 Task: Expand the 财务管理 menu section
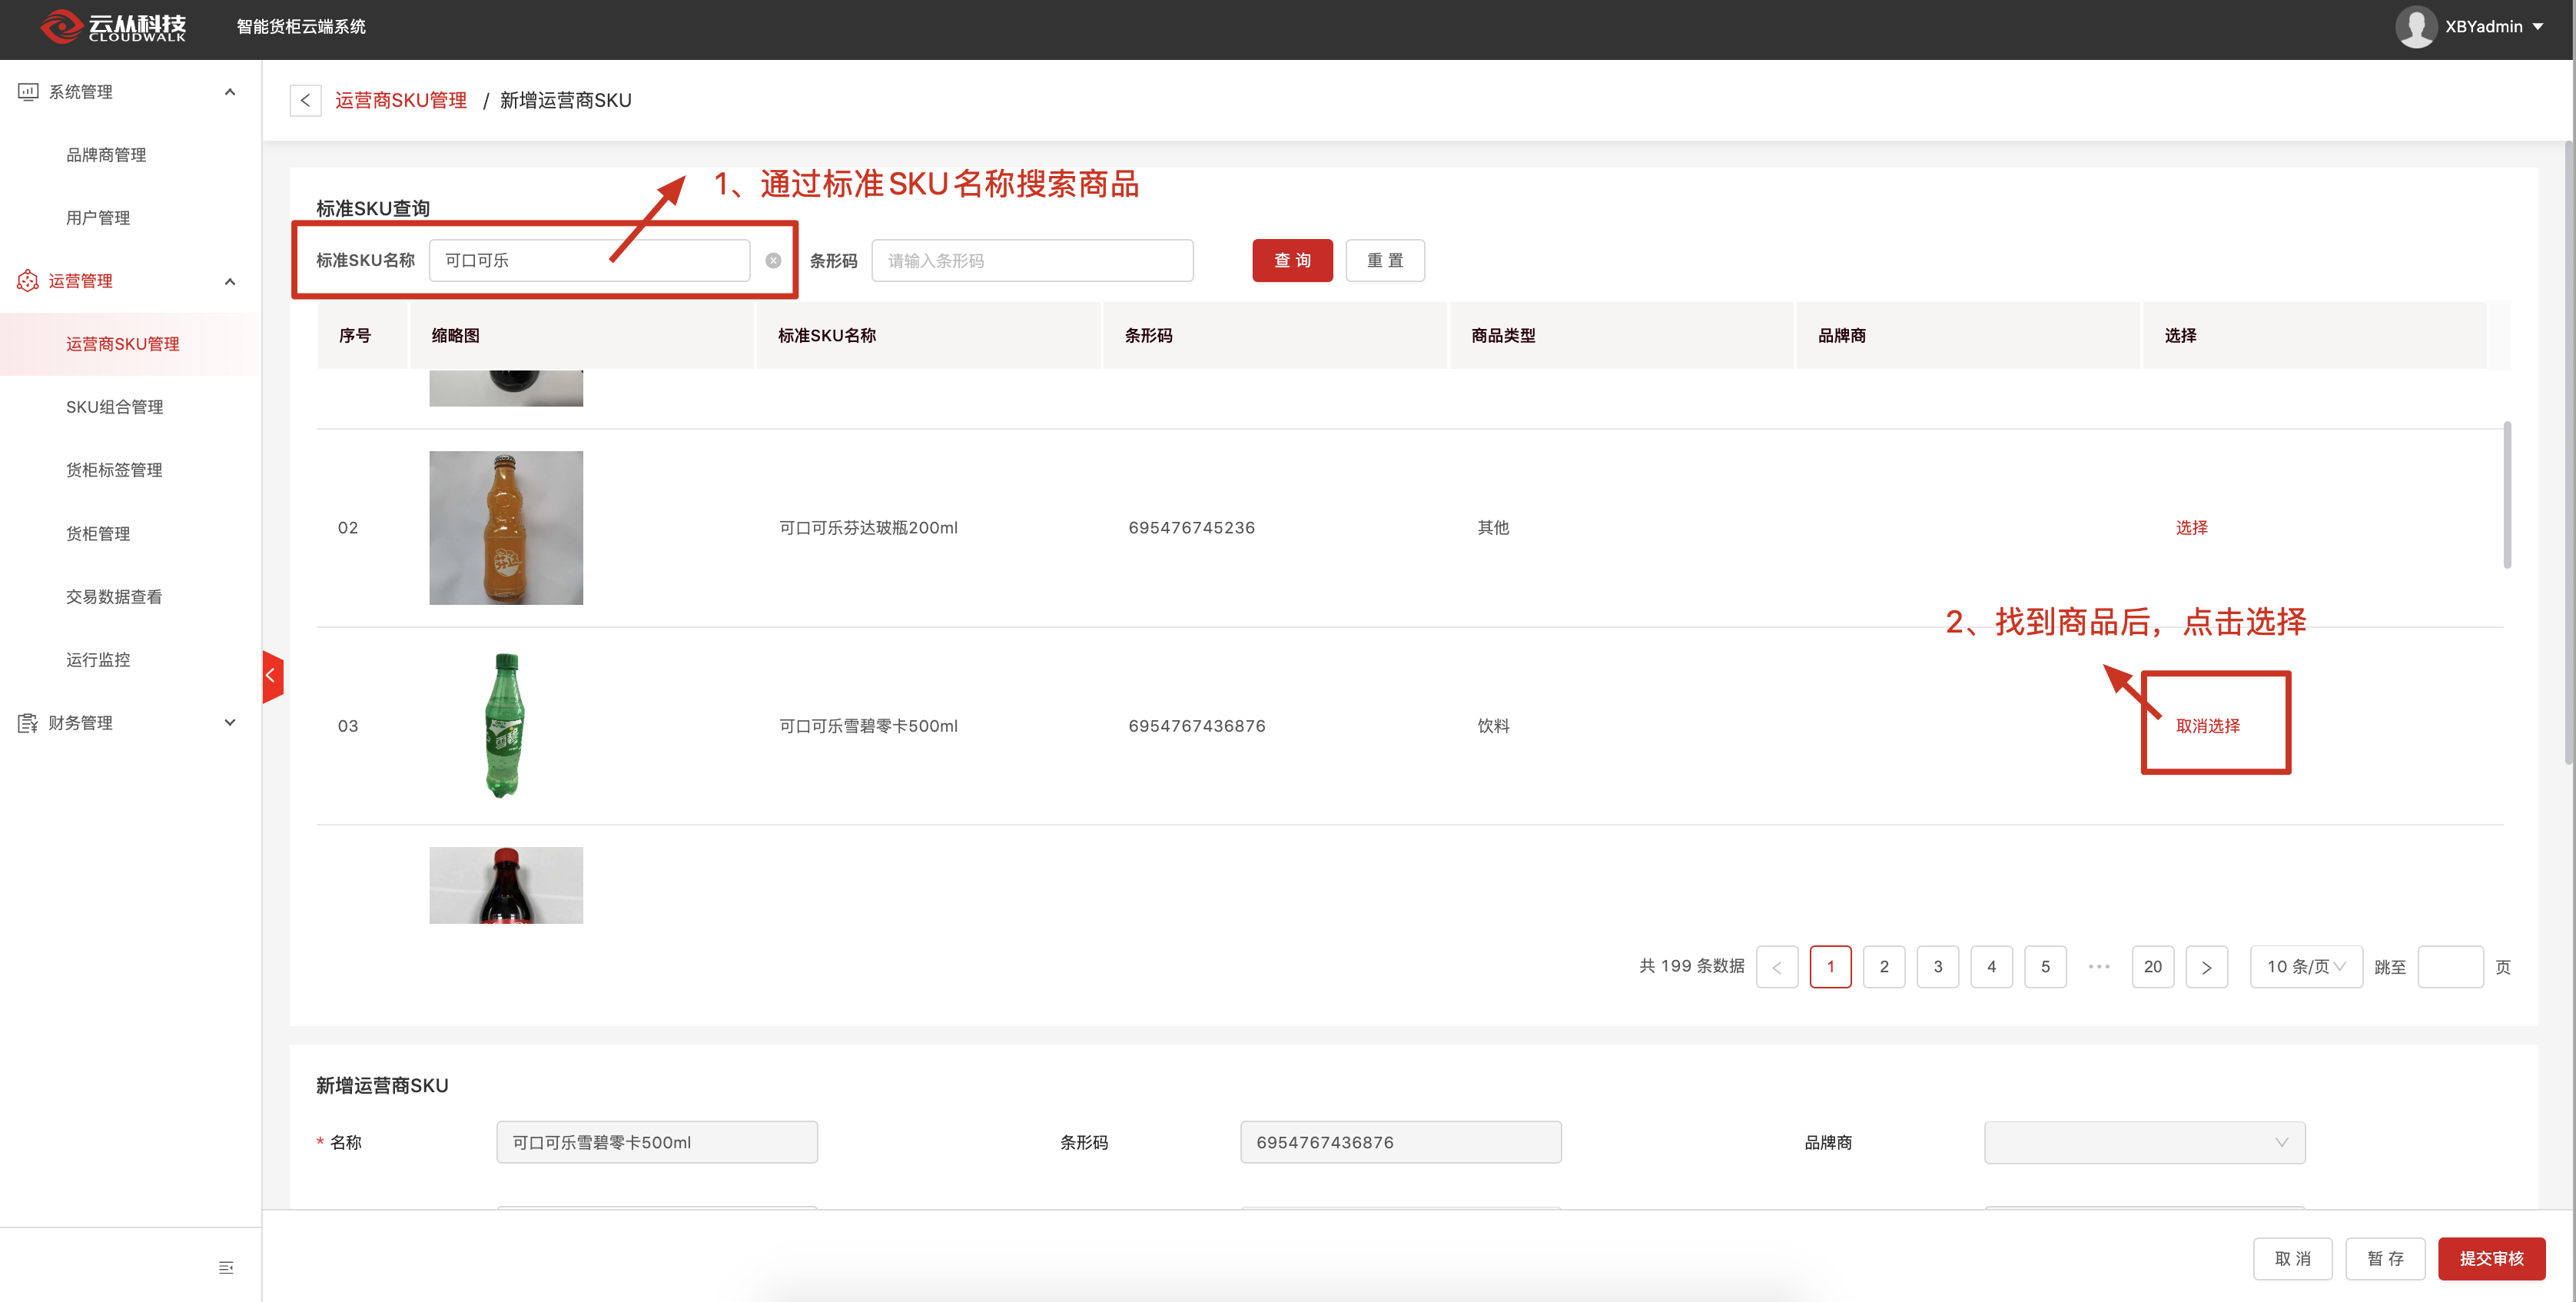coord(230,723)
